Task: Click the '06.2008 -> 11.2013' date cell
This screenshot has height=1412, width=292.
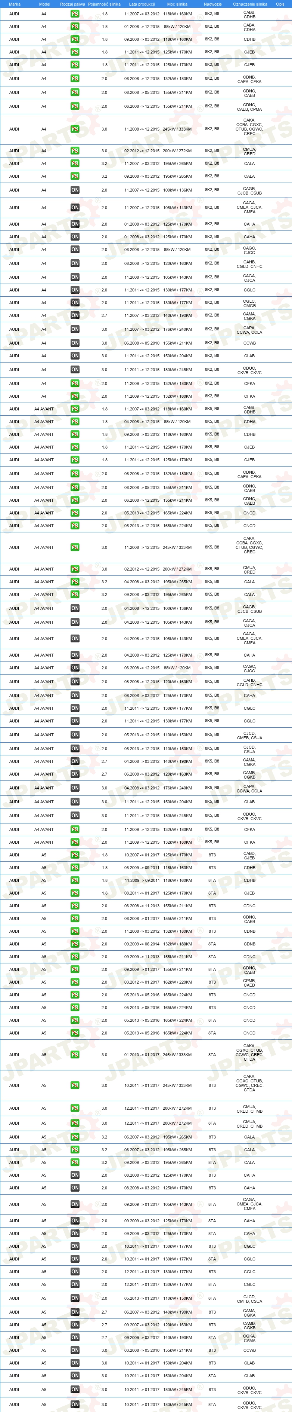Action: click(x=142, y=906)
